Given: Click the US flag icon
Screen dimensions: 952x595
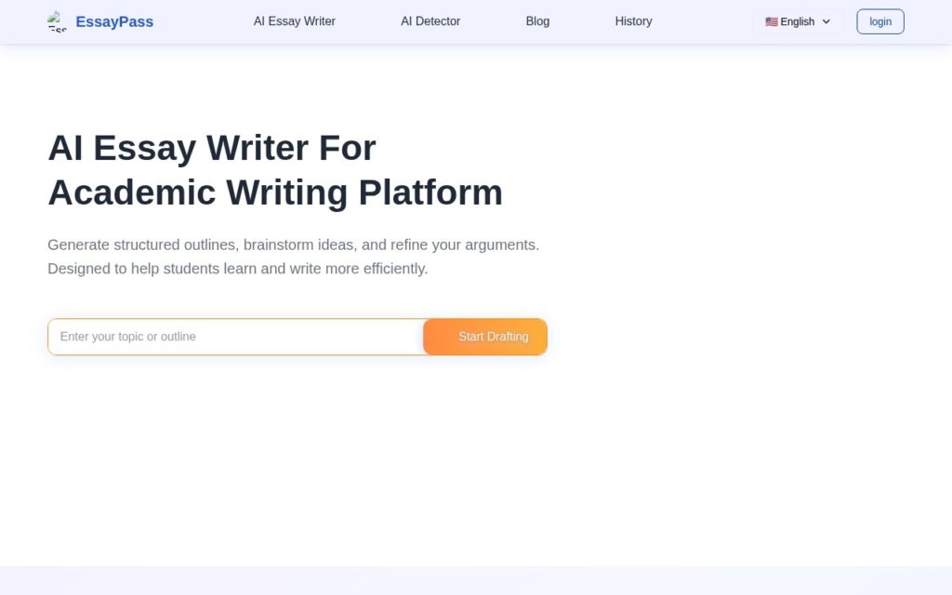Looking at the screenshot, I should (771, 22).
